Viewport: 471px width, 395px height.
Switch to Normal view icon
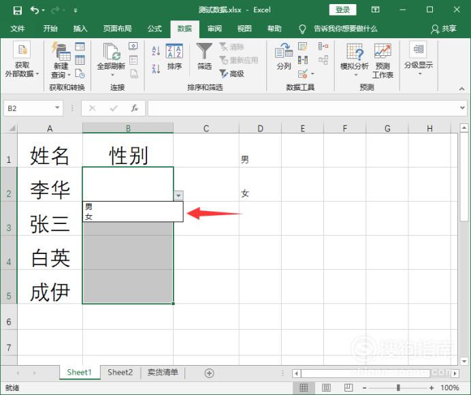[x=304, y=388]
